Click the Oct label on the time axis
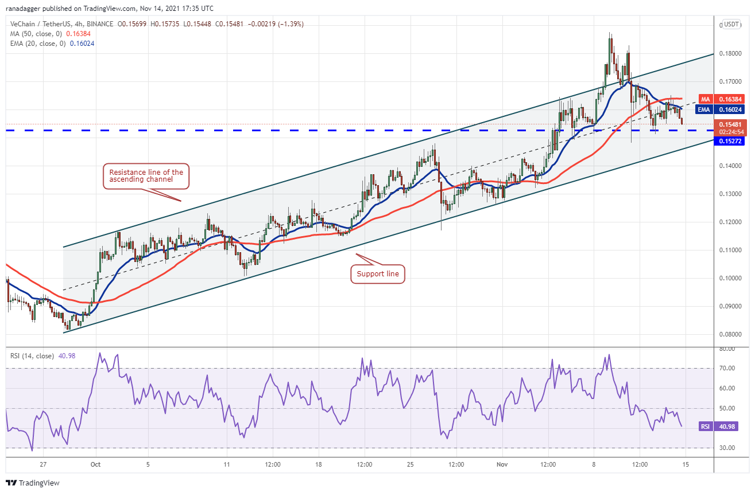Screen dimensions: 755x493 pos(96,465)
